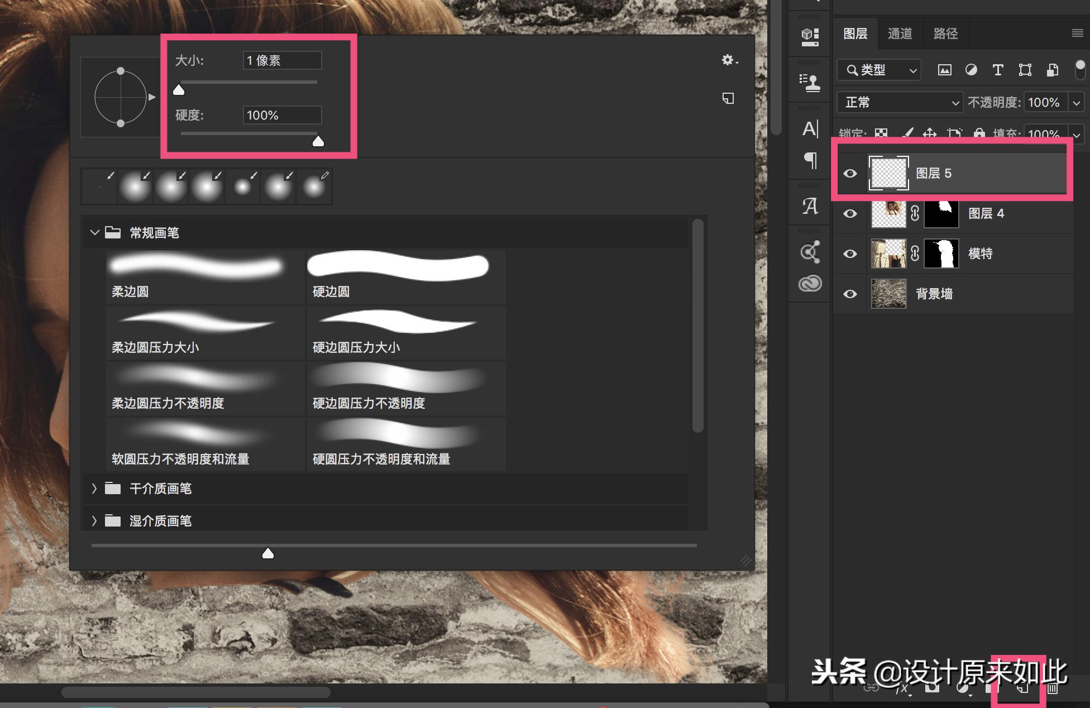Viewport: 1090px width, 708px height.
Task: Collapse the 常规画笔 brush folder
Action: coord(95,232)
